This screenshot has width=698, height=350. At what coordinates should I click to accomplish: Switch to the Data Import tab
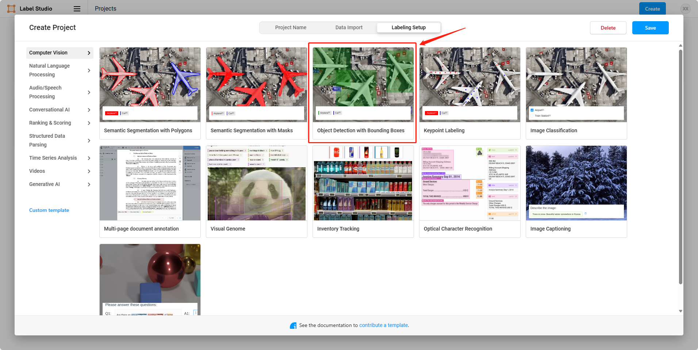349,27
